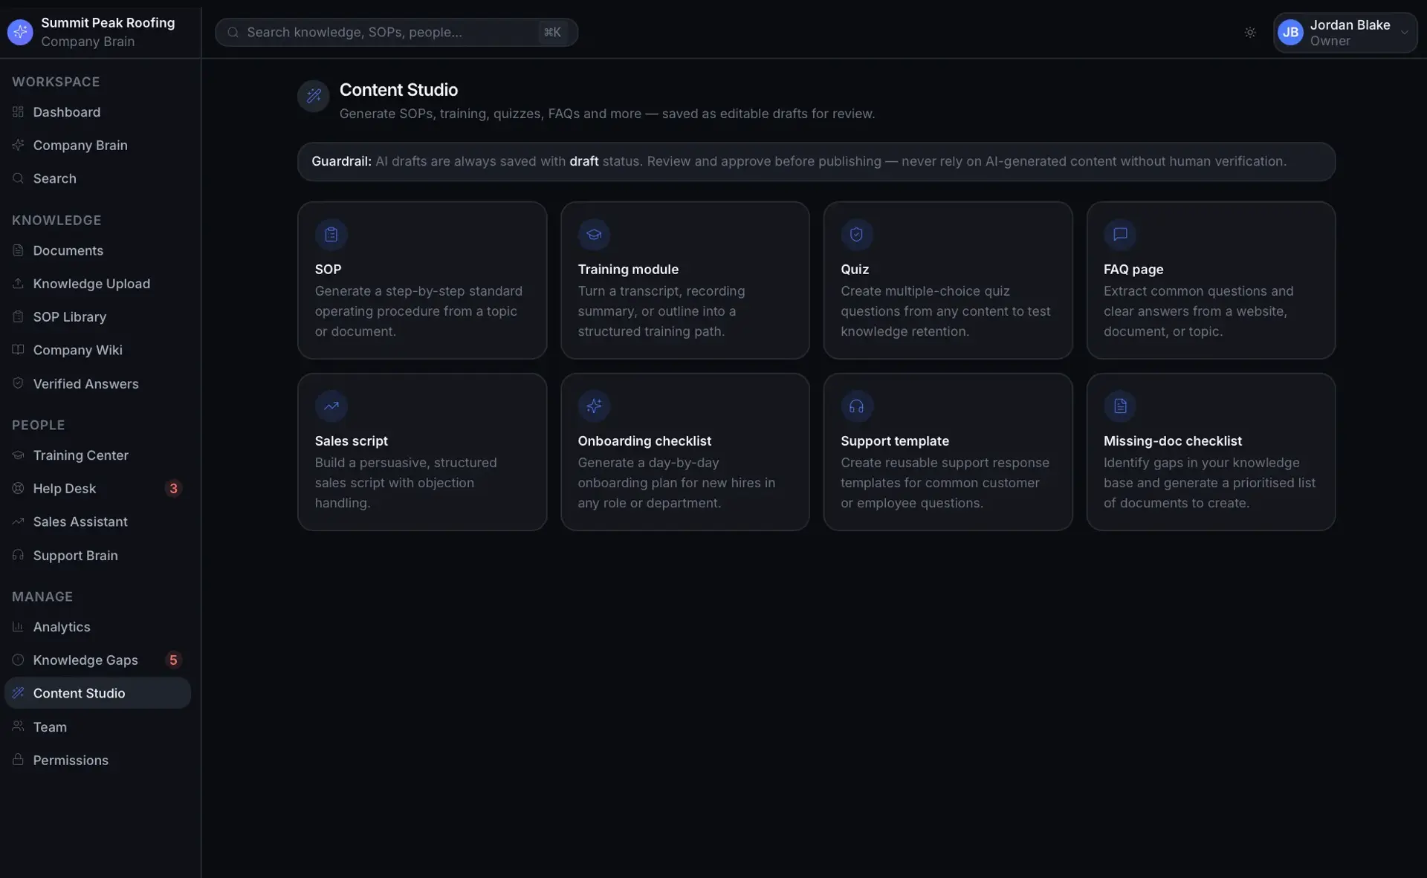Open Permissions settings page
Image resolution: width=1427 pixels, height=878 pixels.
pyautogui.click(x=97, y=760)
